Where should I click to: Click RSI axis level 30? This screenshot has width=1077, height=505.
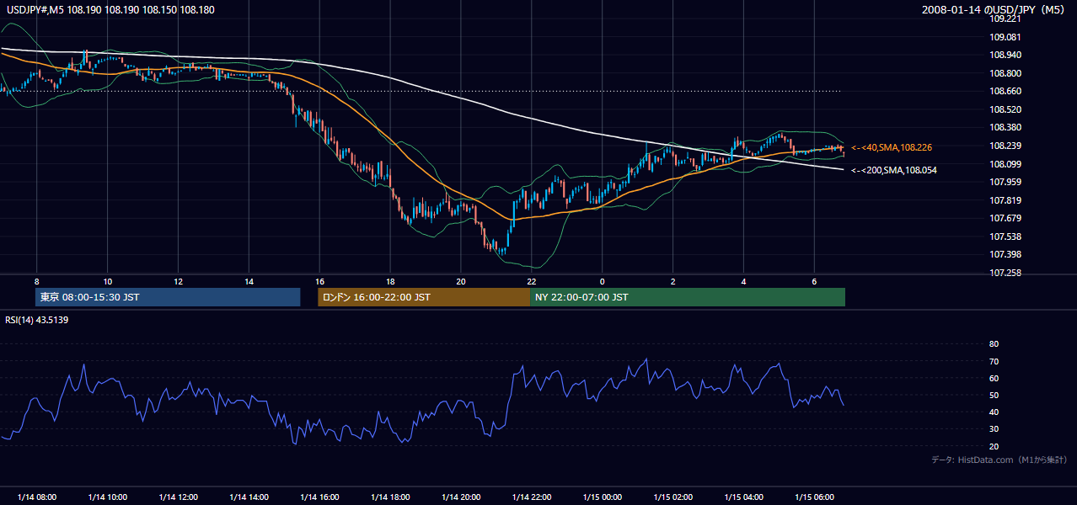[994, 429]
